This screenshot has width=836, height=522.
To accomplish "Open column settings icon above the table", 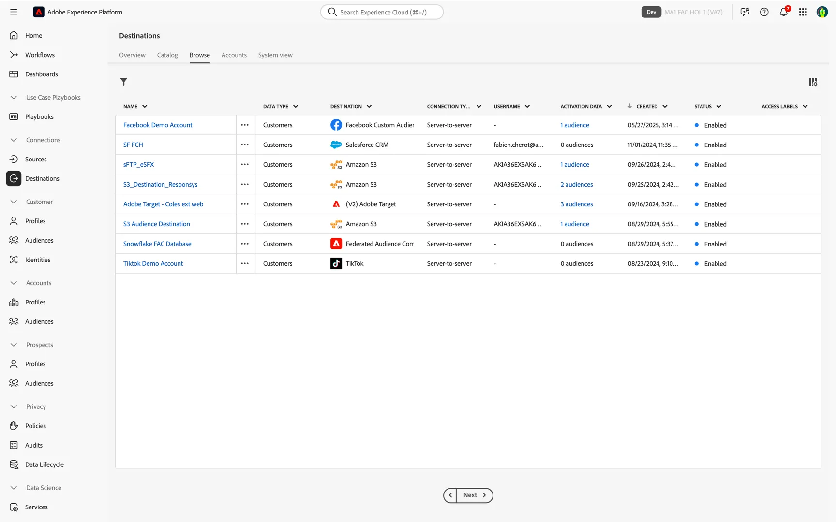I will point(813,82).
